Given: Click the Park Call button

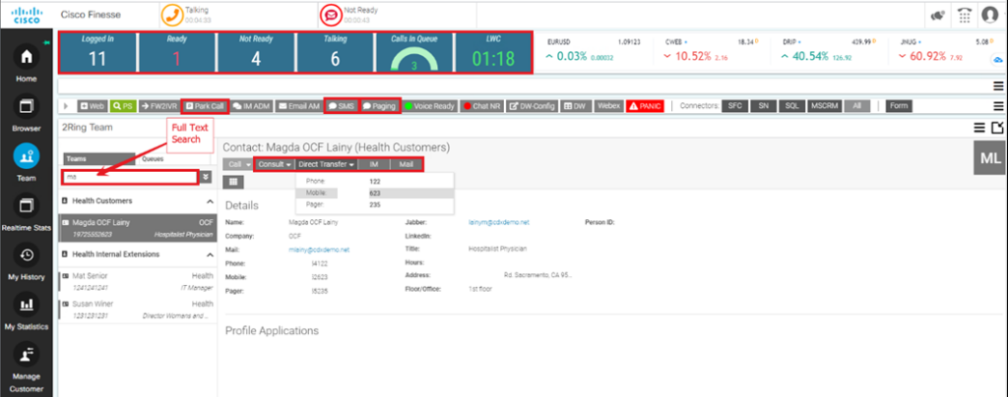Looking at the screenshot, I should tap(205, 106).
